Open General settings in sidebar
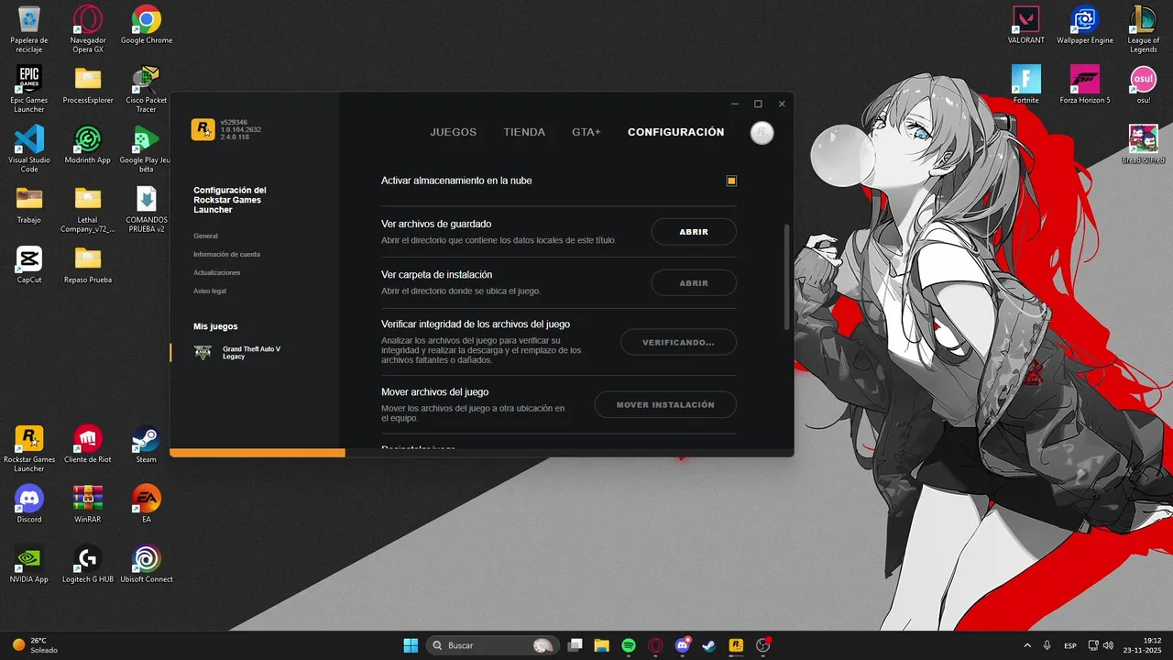 205,236
